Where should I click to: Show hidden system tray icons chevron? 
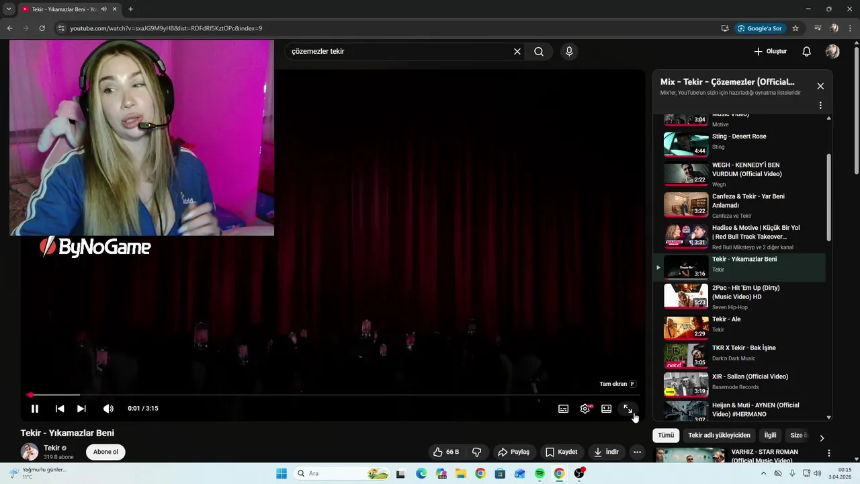[x=763, y=473]
